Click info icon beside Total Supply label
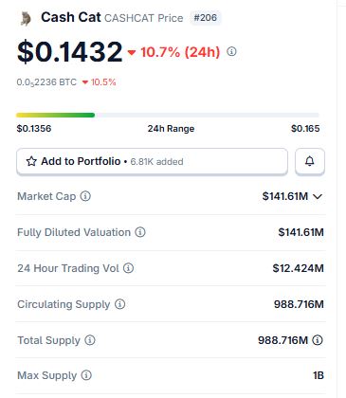Image resolution: width=346 pixels, height=398 pixels. click(90, 340)
